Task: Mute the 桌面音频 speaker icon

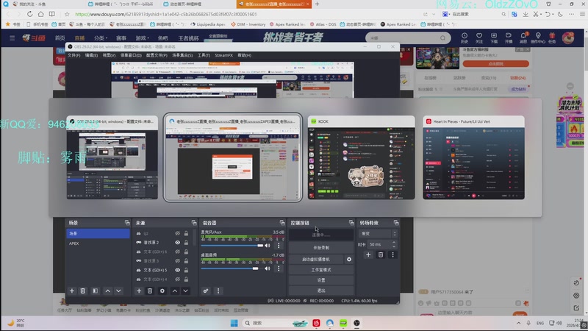Action: (268, 268)
